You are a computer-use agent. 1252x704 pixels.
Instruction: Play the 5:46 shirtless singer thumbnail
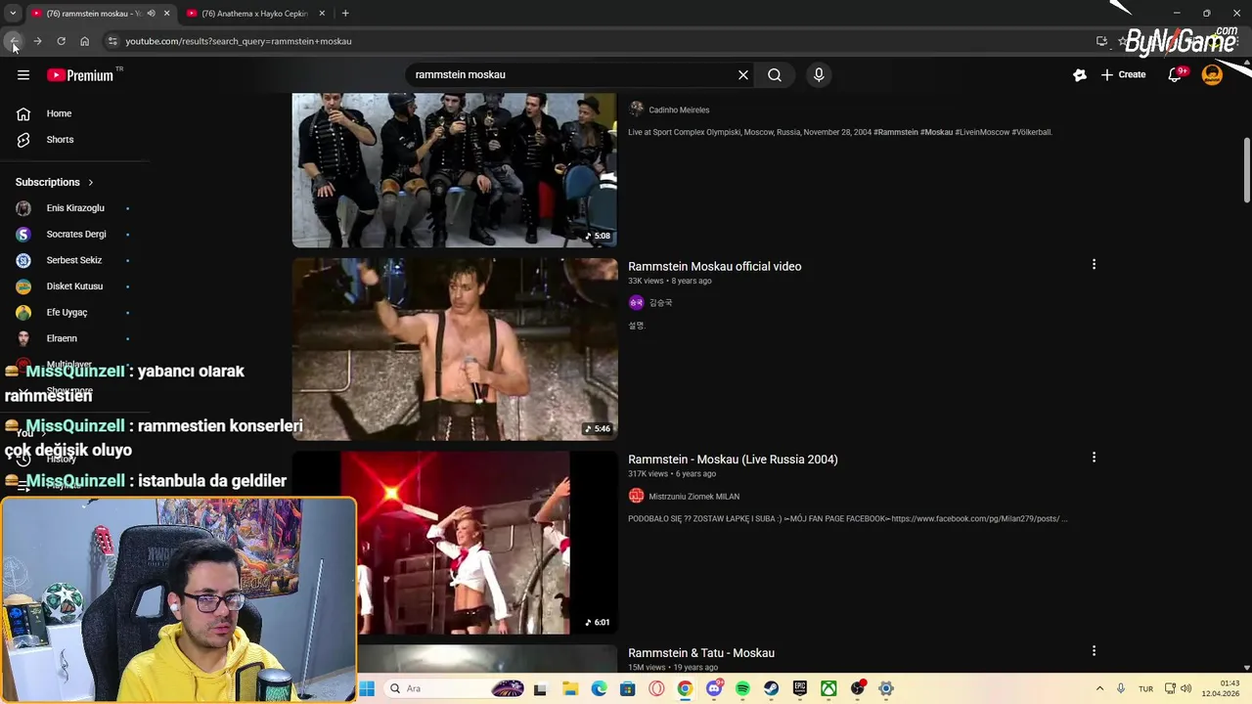click(455, 350)
